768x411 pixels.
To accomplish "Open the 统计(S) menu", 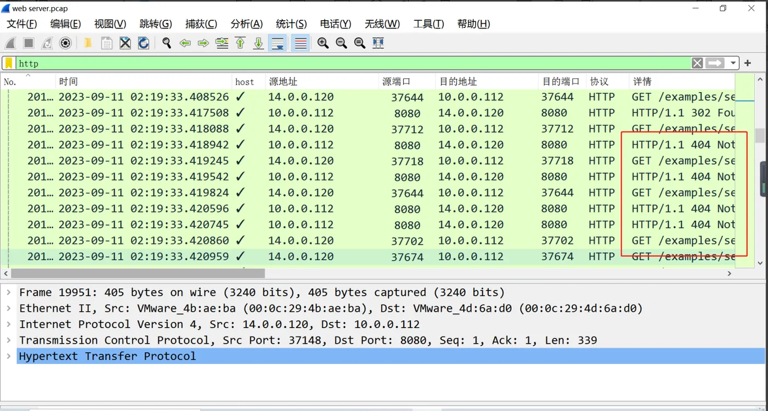I will 291,24.
